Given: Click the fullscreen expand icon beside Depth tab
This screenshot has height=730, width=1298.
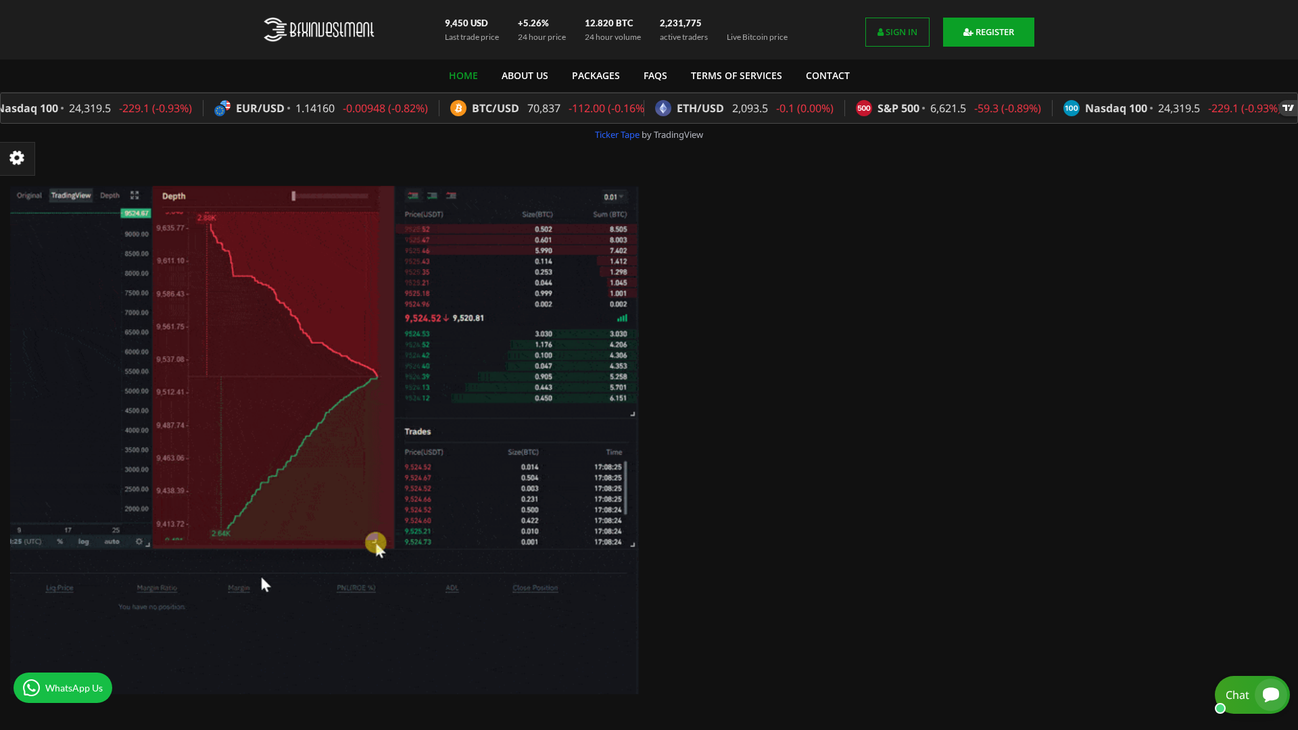Looking at the screenshot, I should [135, 195].
